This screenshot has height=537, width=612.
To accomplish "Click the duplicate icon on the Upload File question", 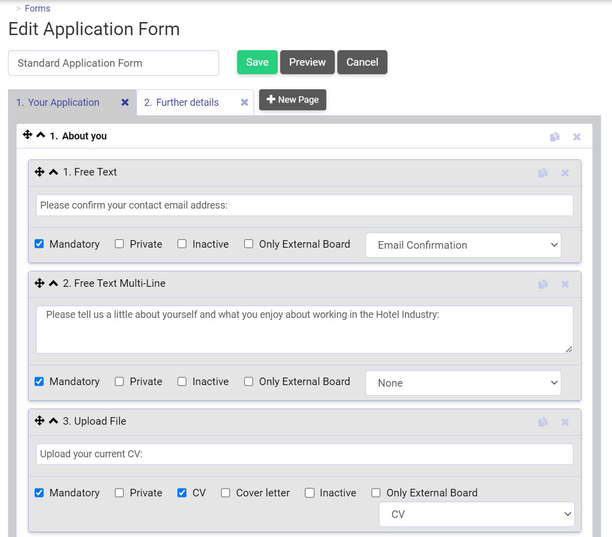I will coord(543,422).
